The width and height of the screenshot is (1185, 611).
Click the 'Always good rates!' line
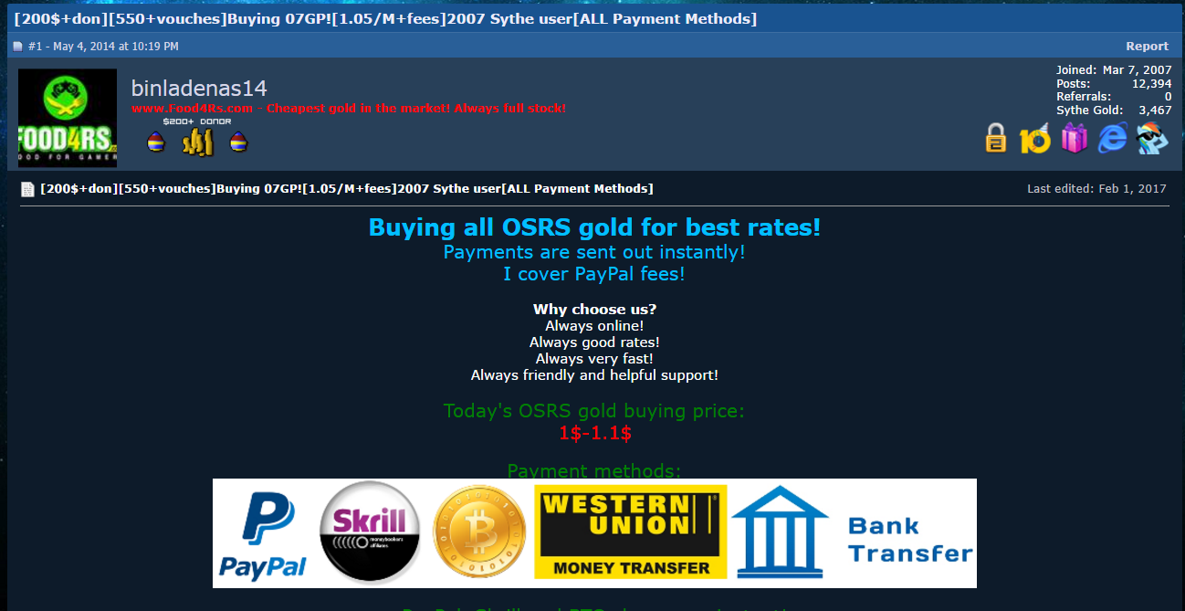[594, 342]
